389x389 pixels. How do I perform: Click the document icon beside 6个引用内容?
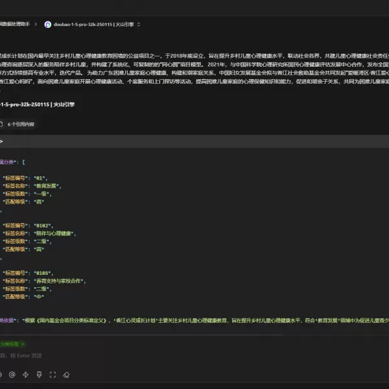pos(2,124)
